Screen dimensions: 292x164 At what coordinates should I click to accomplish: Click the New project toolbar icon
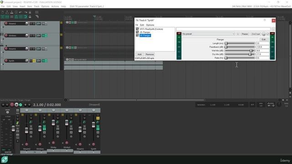point(3,12)
